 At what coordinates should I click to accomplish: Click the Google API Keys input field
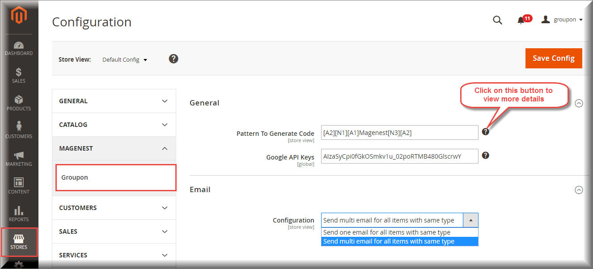[400, 156]
